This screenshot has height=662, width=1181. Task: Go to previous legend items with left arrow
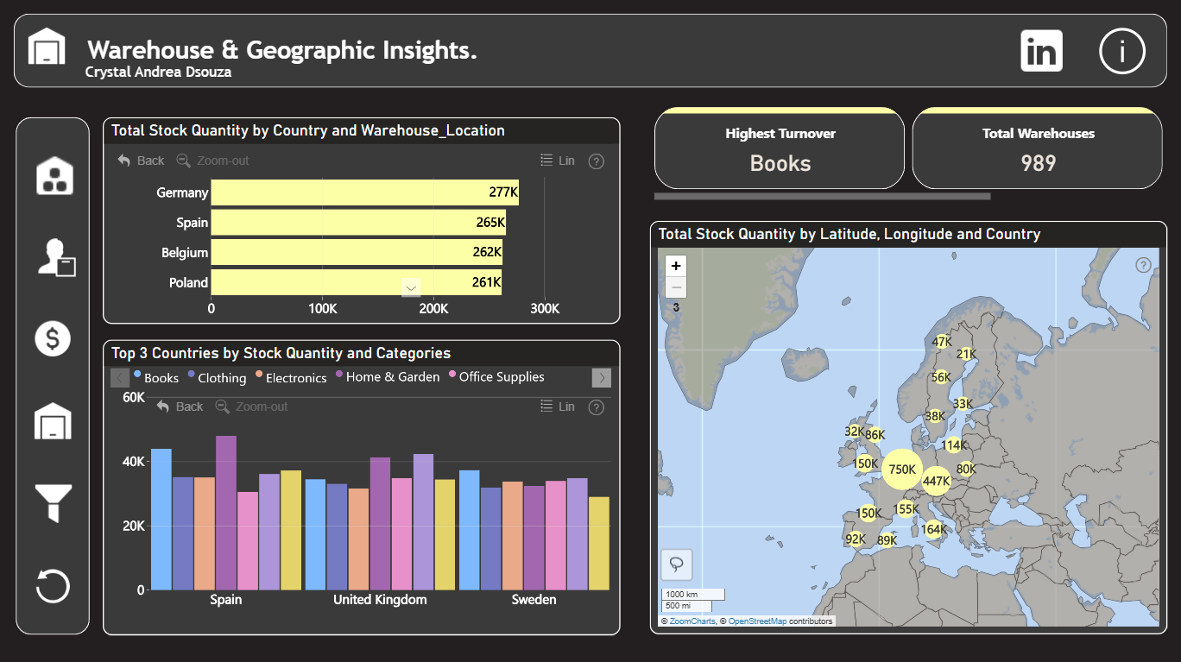[x=120, y=377]
